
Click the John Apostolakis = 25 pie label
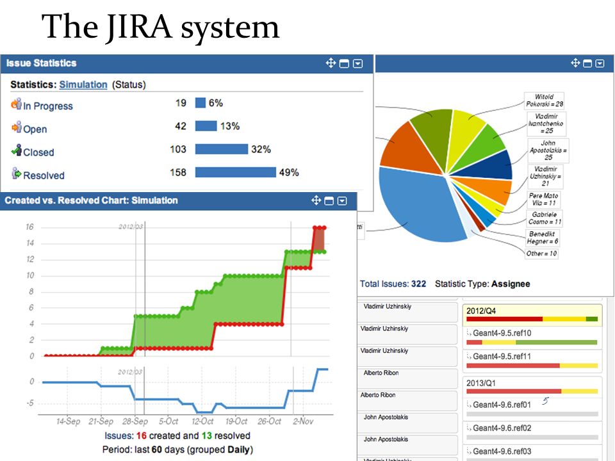point(548,150)
